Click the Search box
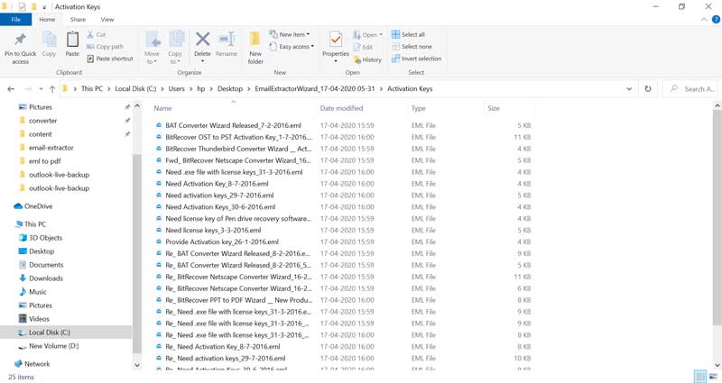This screenshot has height=383, width=722. point(690,88)
